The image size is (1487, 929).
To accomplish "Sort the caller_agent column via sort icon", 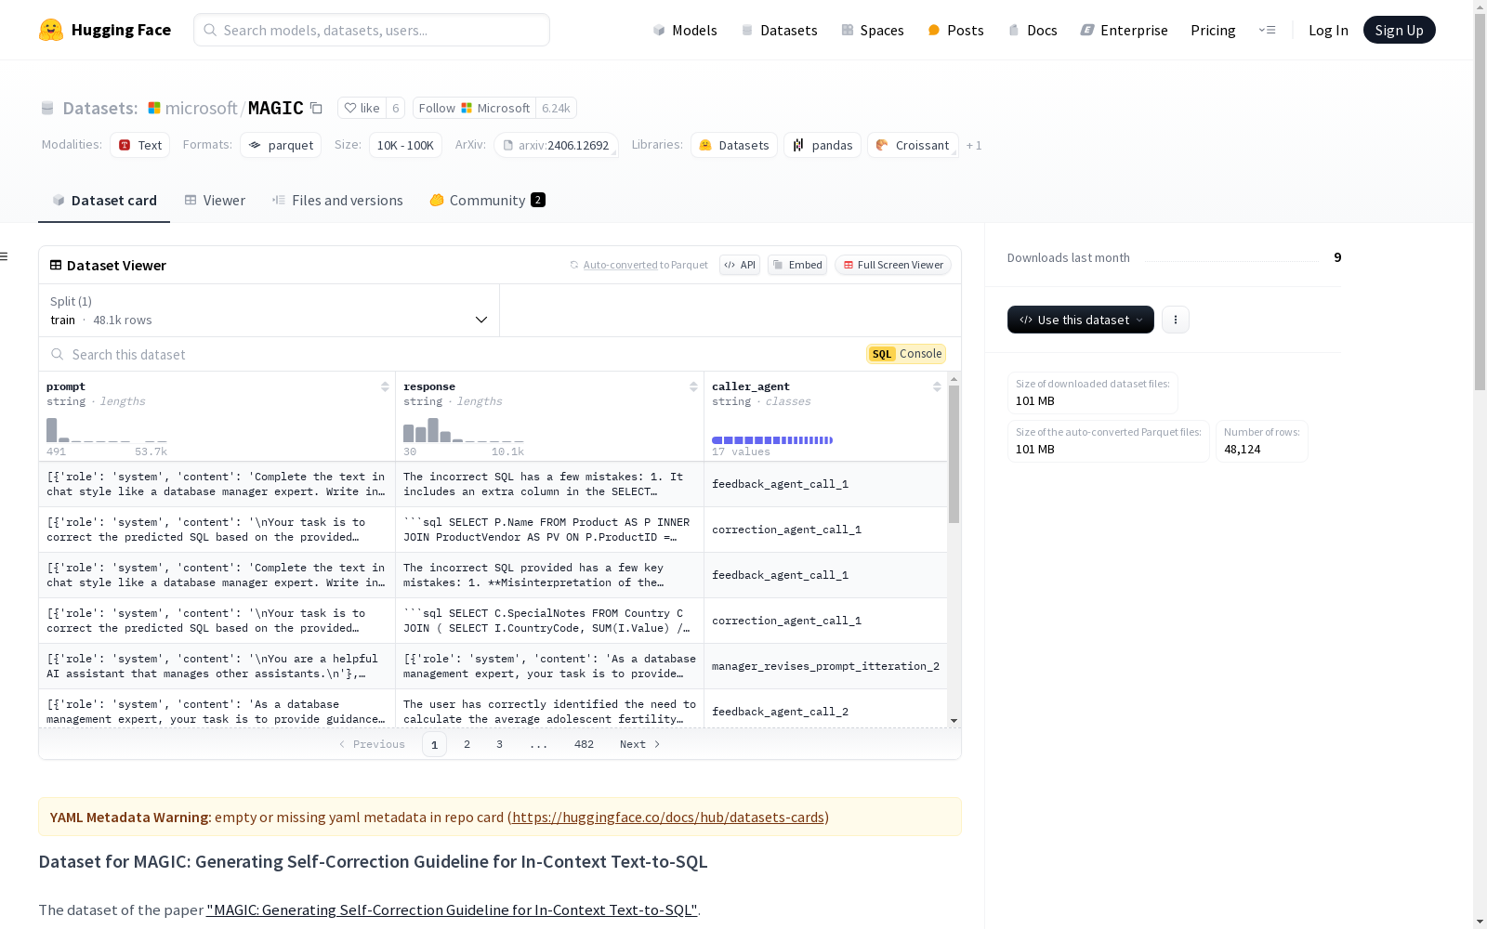I will pos(937,386).
